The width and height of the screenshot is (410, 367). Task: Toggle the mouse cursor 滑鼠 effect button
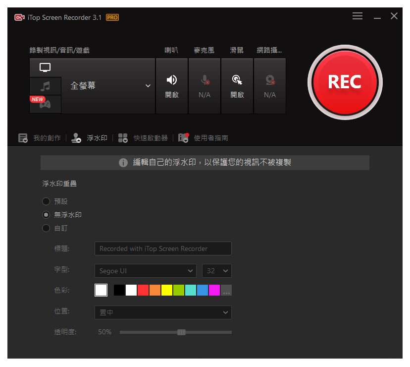point(237,86)
